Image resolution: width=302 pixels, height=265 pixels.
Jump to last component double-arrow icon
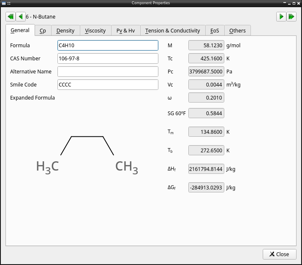[291, 17]
